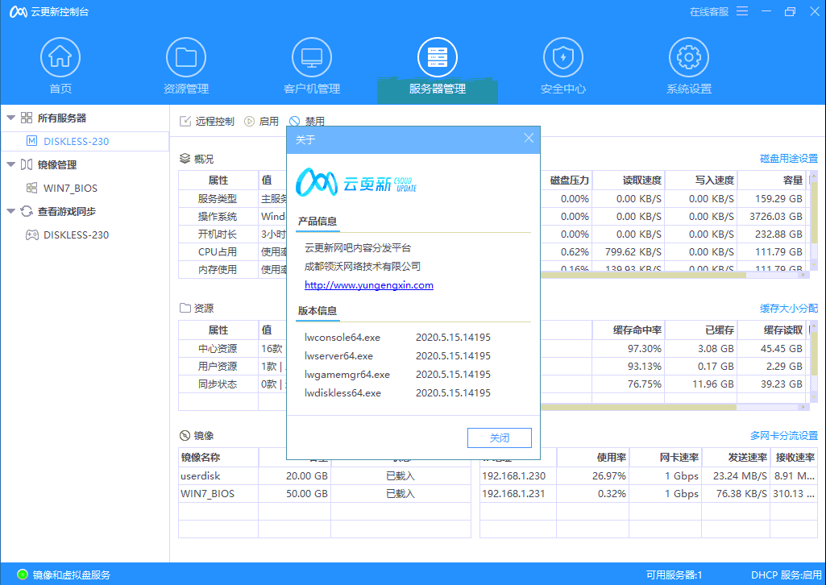Image resolution: width=826 pixels, height=585 pixels.
Task: Click the 云更新 logo in title bar
Action: pos(19,11)
